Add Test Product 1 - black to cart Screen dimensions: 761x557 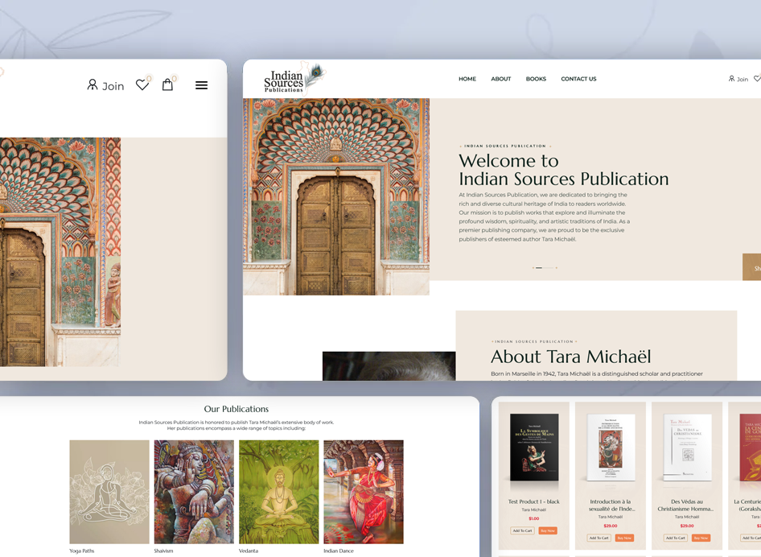pyautogui.click(x=523, y=530)
